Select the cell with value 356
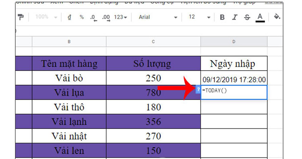The height and width of the screenshot is (159, 302). tap(153, 121)
